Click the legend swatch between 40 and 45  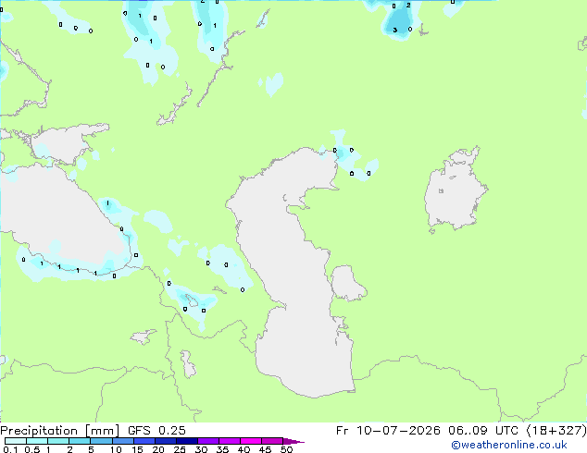click(251, 441)
